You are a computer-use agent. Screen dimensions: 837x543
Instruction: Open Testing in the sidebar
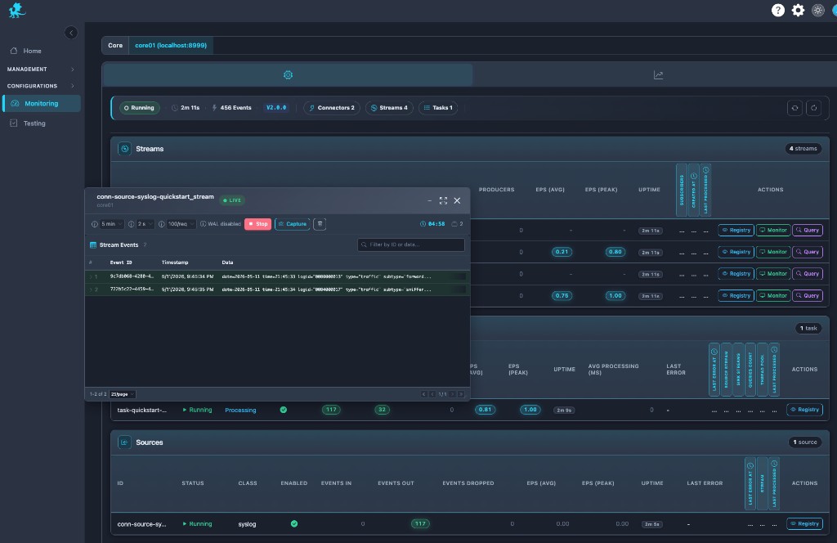pos(34,123)
